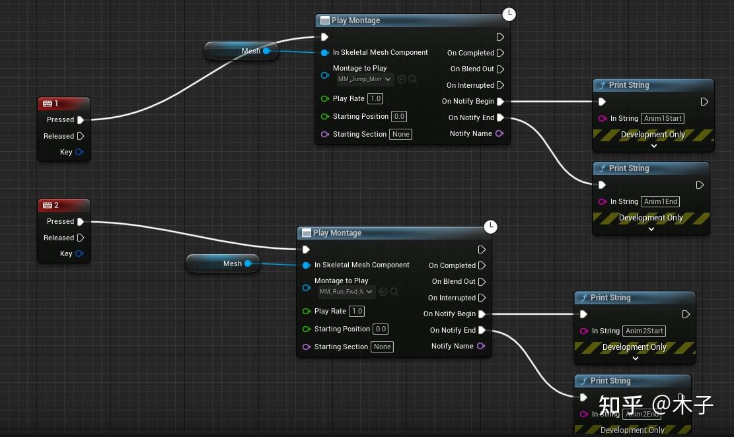The image size is (734, 437).
Task: Click the keyboard icon on the key 2 event node
Action: [x=47, y=205]
